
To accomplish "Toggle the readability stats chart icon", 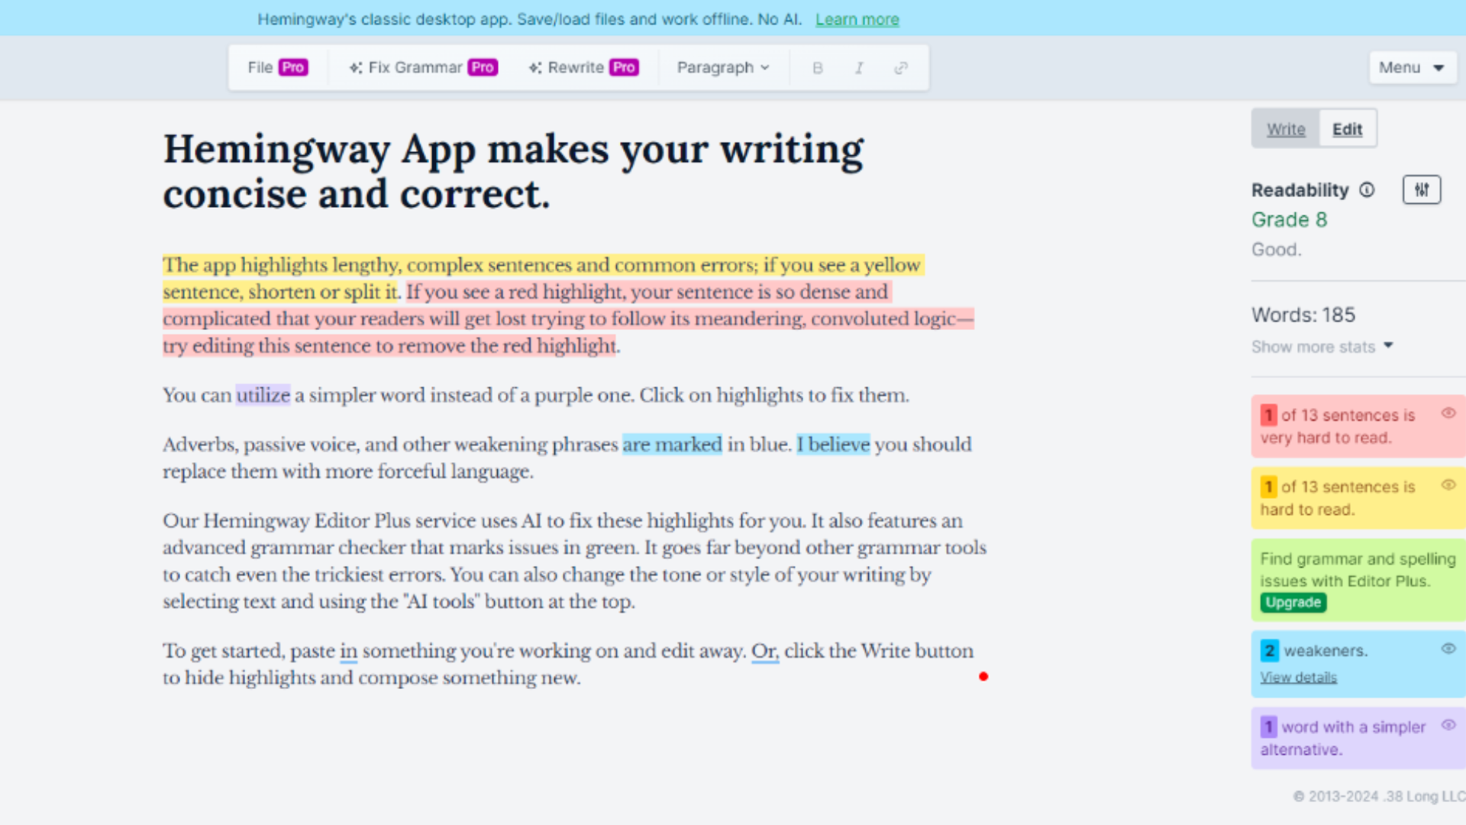I will pos(1422,189).
